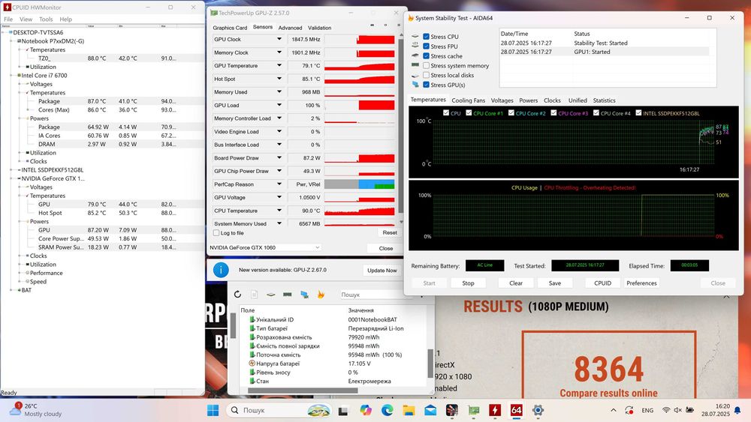Switch to GPU-Z Graphics Card tab
This screenshot has width=751, height=422.
[x=230, y=28]
